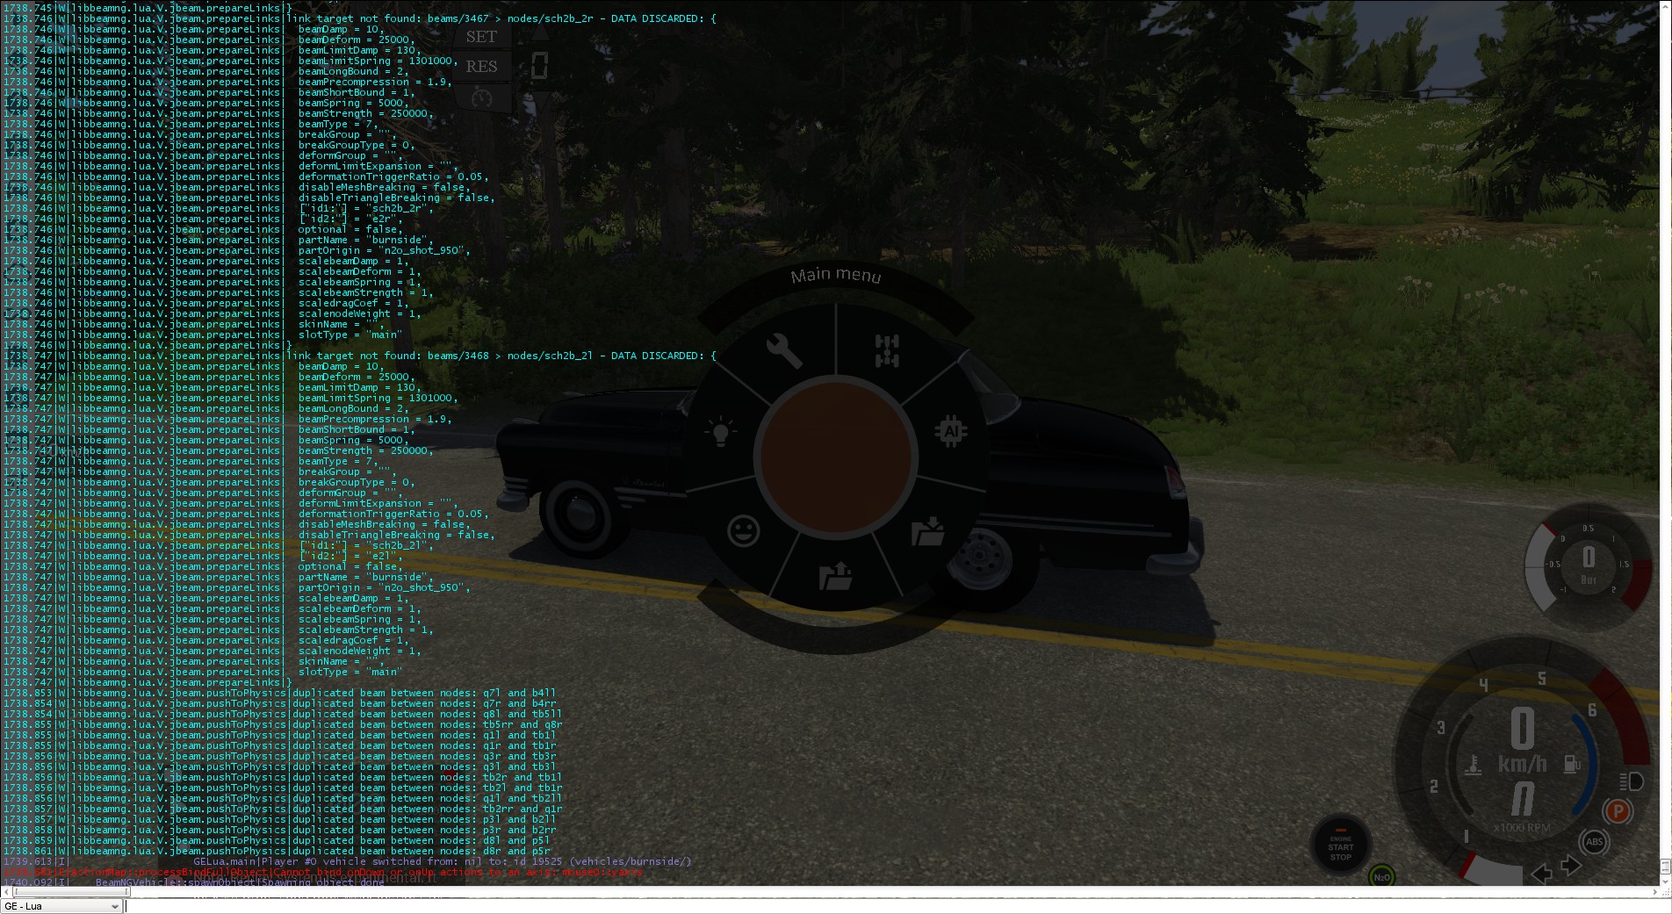Click the duplicated beam d8r and p5r line
Screen dimensions: 1672x914
click(x=277, y=851)
